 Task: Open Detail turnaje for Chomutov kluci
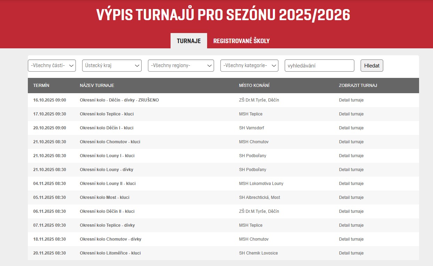coord(351,142)
